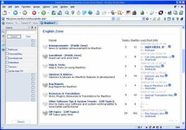Open dropdown arrow beside yellow gear icon
Viewport: 186px width, 130px height.
(123, 13)
